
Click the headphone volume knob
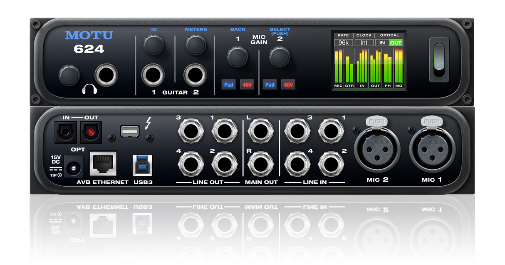tap(69, 75)
